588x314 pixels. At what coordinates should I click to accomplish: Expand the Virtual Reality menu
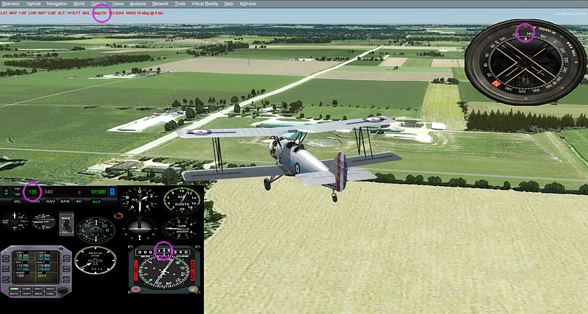coord(205,4)
